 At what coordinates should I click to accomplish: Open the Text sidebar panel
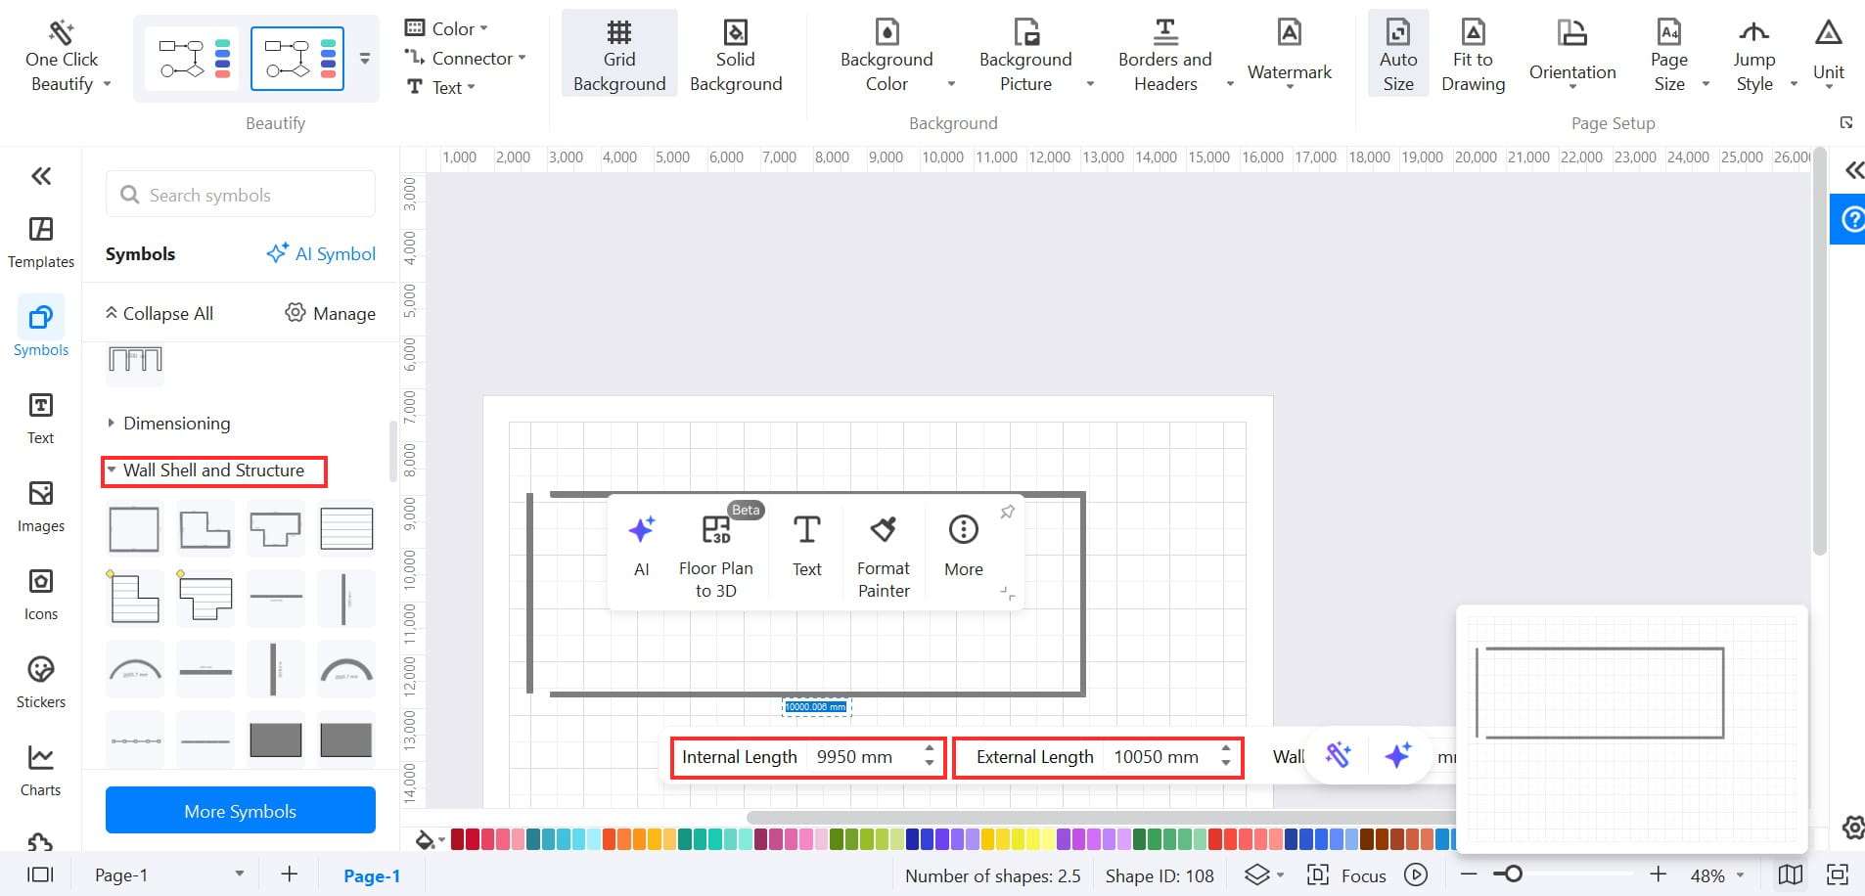pyautogui.click(x=41, y=419)
